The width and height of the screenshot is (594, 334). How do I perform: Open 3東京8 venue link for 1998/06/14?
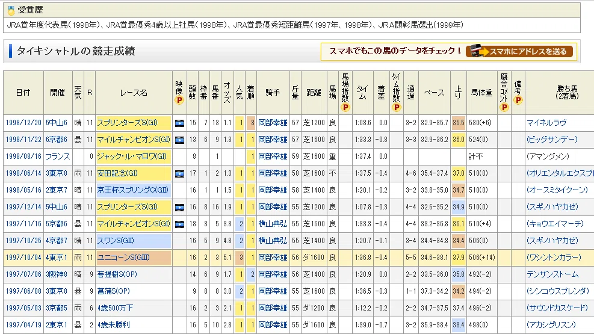pos(57,173)
